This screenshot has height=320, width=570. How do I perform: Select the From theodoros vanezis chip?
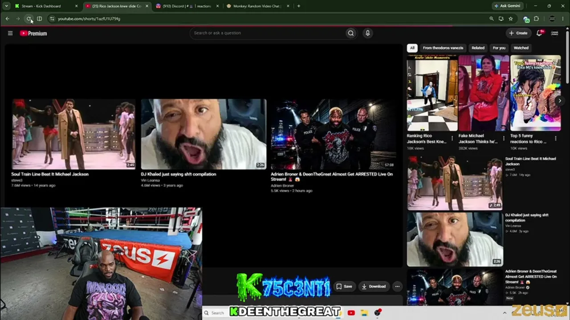tap(443, 48)
